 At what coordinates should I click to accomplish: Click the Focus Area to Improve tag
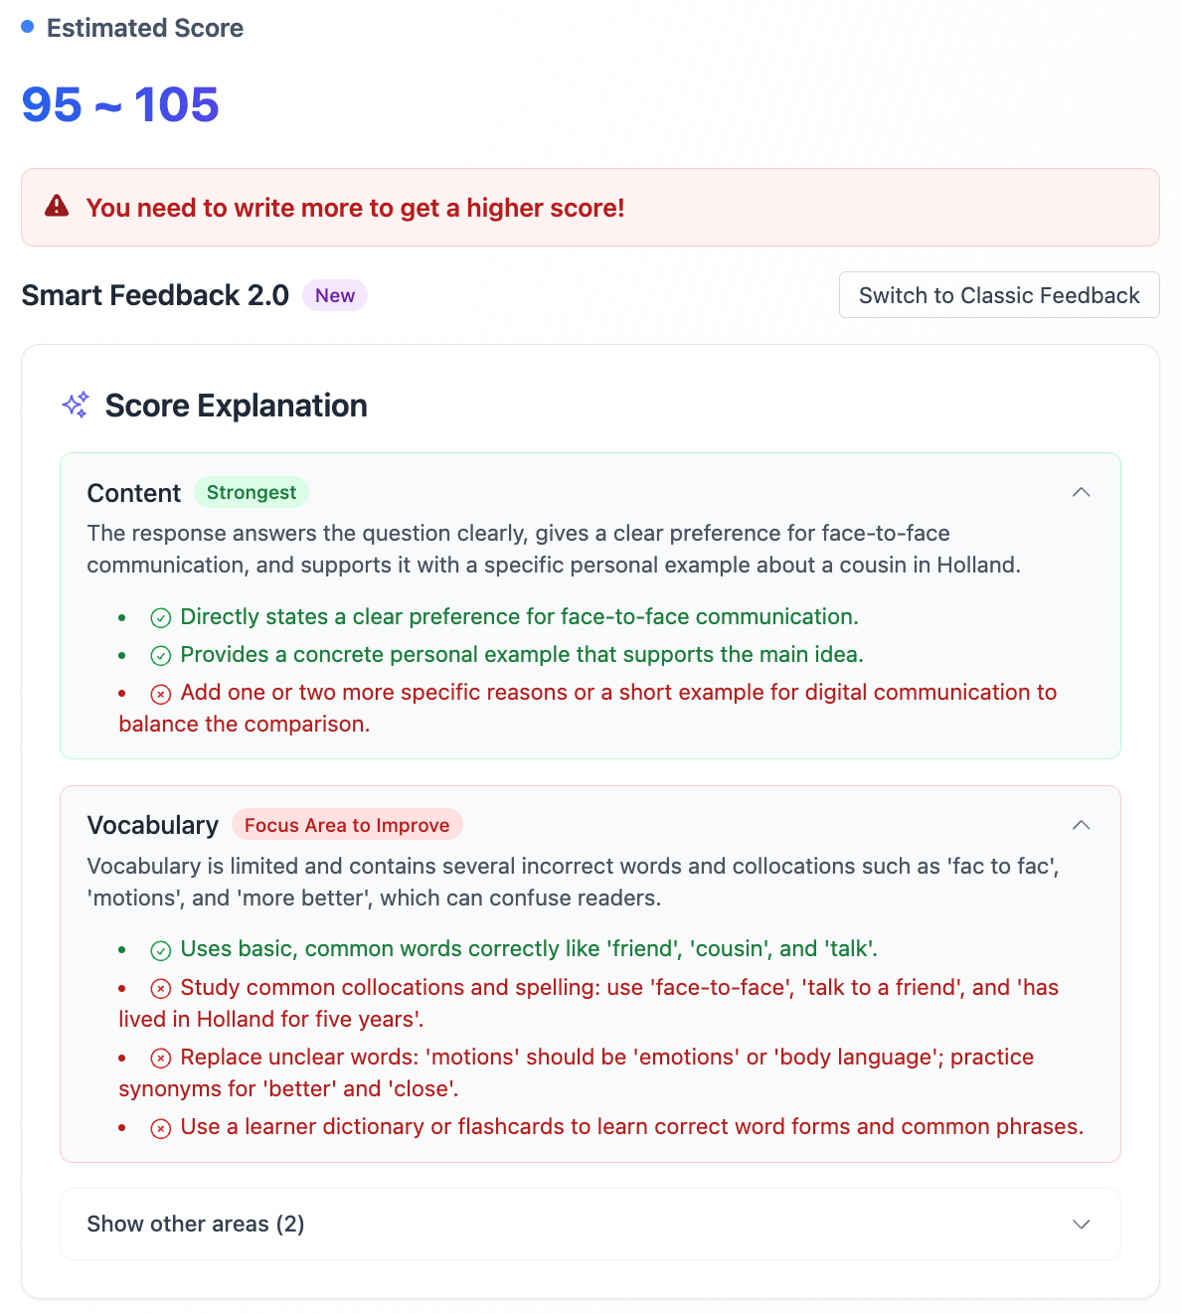coord(347,825)
